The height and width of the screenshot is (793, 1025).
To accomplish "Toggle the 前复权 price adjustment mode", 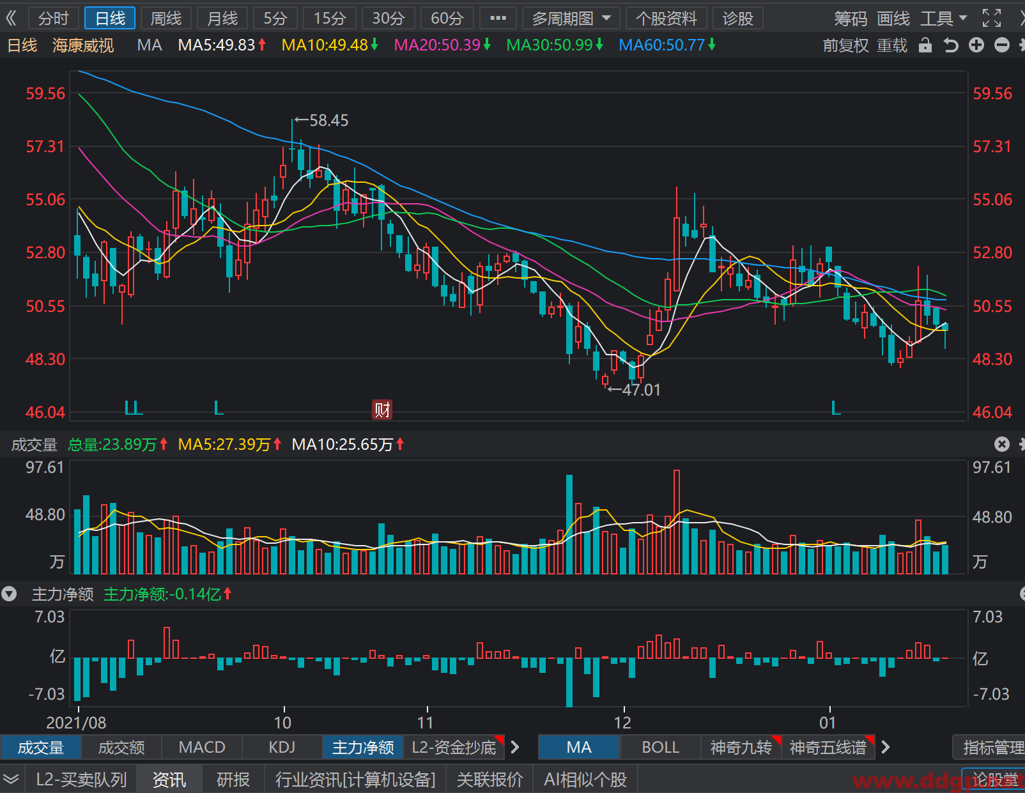I will tap(846, 45).
